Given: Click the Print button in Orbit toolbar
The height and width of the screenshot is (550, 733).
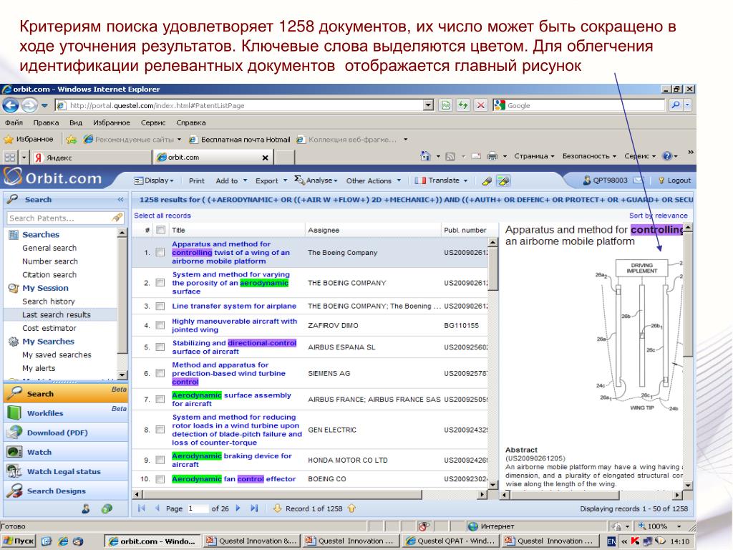Looking at the screenshot, I should pyautogui.click(x=196, y=180).
